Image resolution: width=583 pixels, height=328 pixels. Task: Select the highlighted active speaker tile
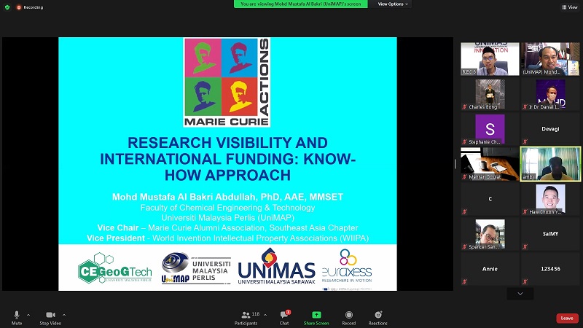pos(550,164)
